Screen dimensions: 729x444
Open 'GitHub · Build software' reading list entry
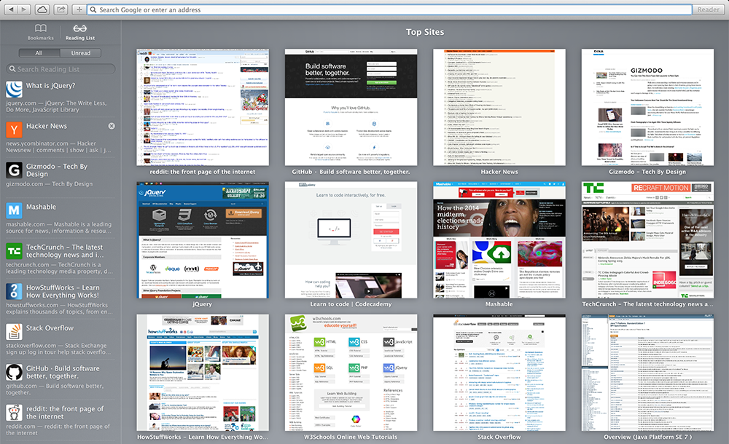[63, 372]
